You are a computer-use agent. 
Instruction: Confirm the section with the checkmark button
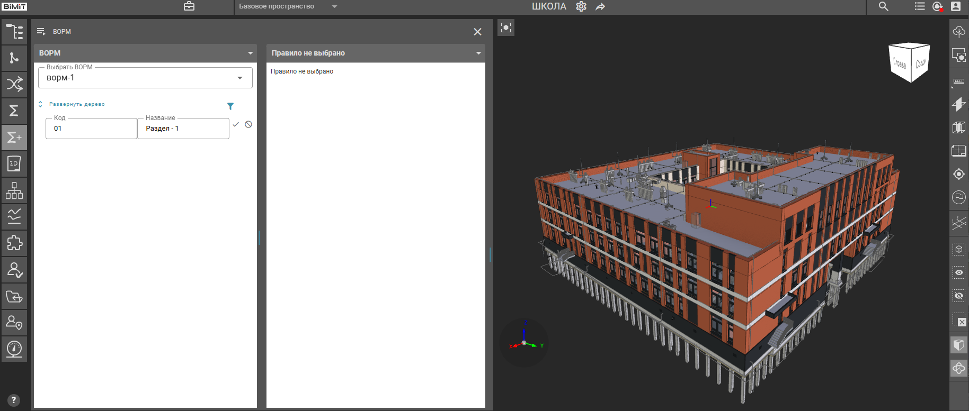236,124
